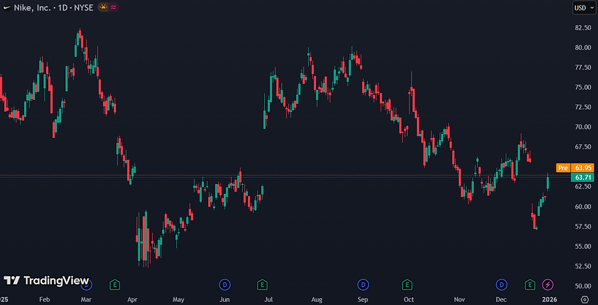The width and height of the screenshot is (598, 305).
Task: Click the 75.00 price axis label
Action: tap(583, 87)
